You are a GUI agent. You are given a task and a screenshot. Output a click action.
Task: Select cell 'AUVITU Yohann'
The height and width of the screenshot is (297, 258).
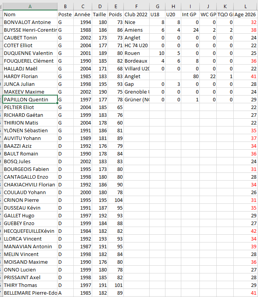pos(30,138)
